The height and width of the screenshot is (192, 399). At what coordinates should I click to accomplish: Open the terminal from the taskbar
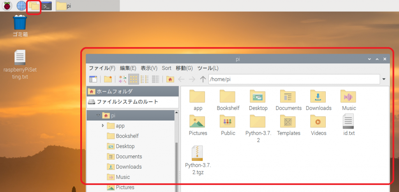tap(47, 6)
